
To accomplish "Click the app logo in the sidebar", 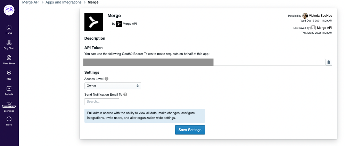I will pyautogui.click(x=9, y=10).
